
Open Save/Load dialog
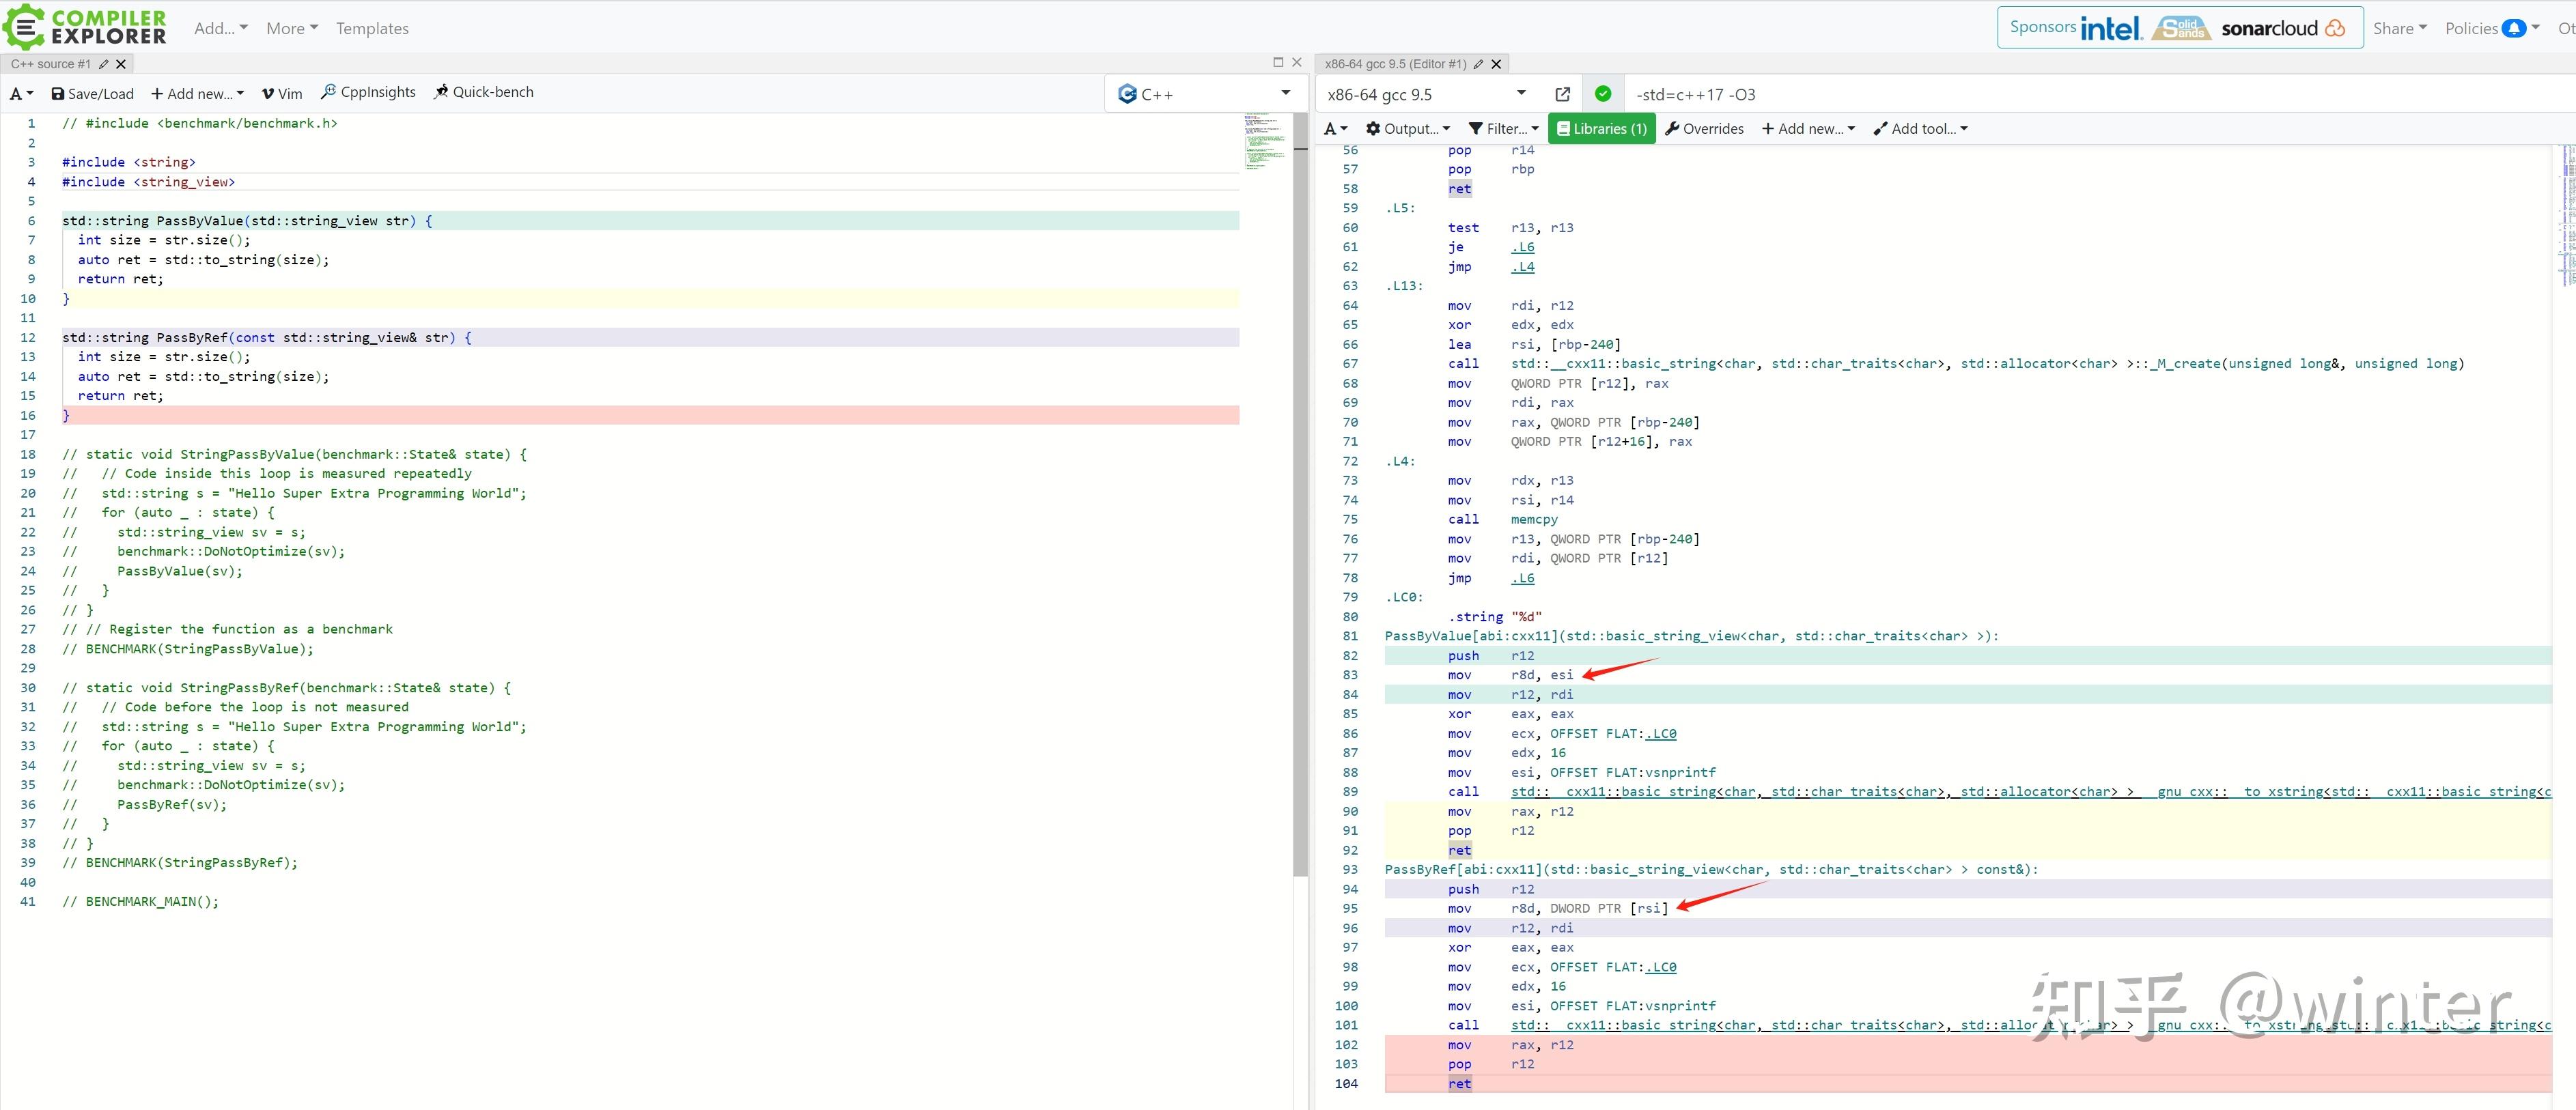tap(92, 94)
